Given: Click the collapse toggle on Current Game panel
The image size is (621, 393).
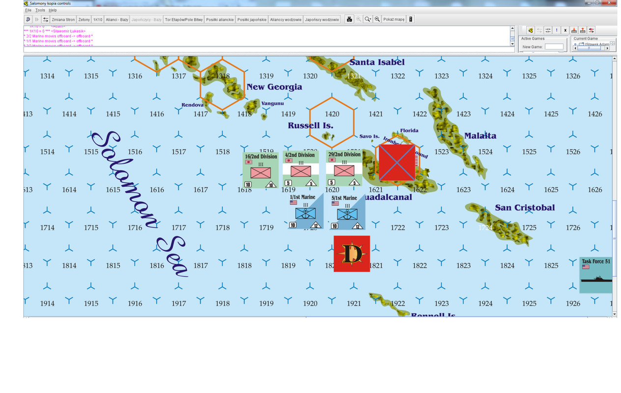Looking at the screenshot, I should pos(612,44).
